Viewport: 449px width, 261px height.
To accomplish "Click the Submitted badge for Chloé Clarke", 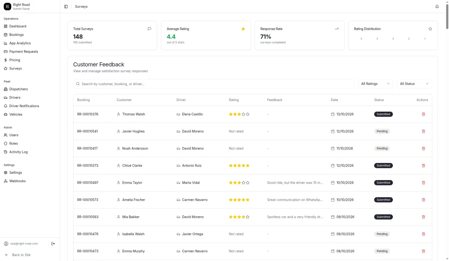I will pos(383,166).
